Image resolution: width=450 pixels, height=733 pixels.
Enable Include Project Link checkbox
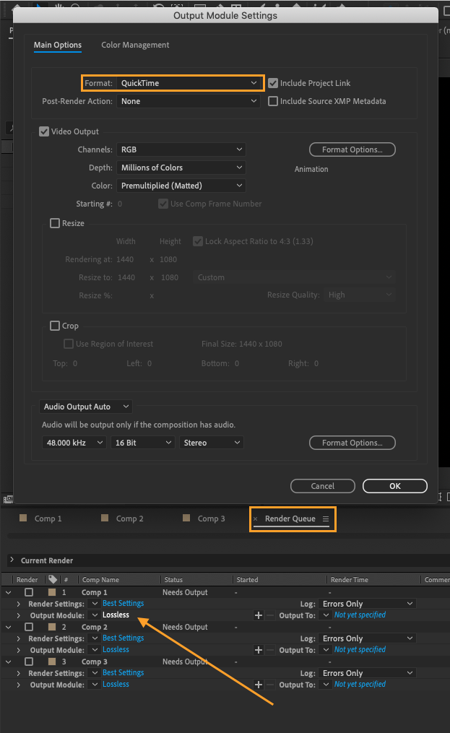pos(273,83)
